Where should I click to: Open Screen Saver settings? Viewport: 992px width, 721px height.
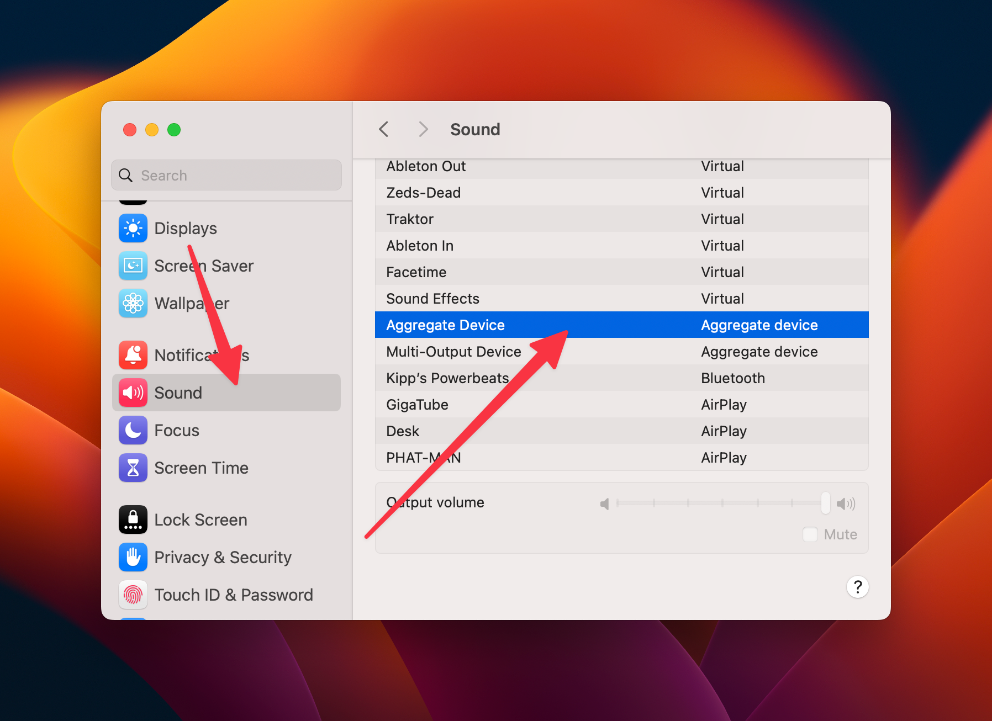[x=133, y=266]
